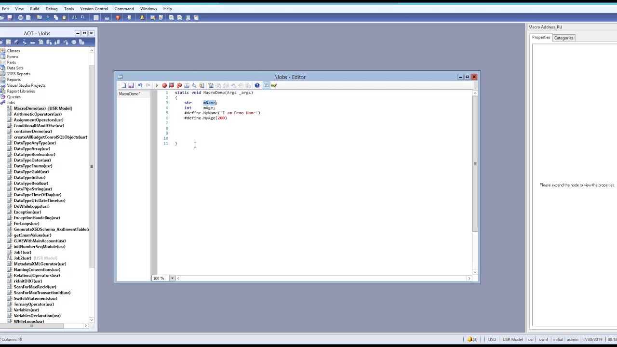The width and height of the screenshot is (617, 347).
Task: Open the Windows menu
Action: click(148, 9)
